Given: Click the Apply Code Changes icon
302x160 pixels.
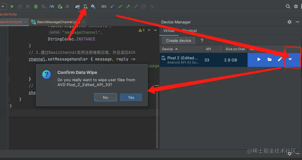Looking at the screenshot, I should pyautogui.click(x=28, y=7).
